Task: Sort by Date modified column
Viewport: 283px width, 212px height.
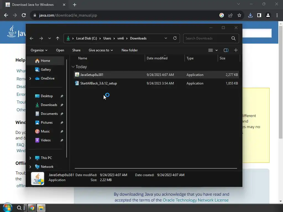Action: (157, 58)
